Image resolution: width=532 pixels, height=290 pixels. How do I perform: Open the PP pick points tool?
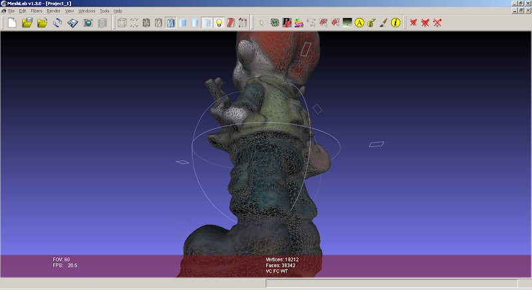click(287, 23)
